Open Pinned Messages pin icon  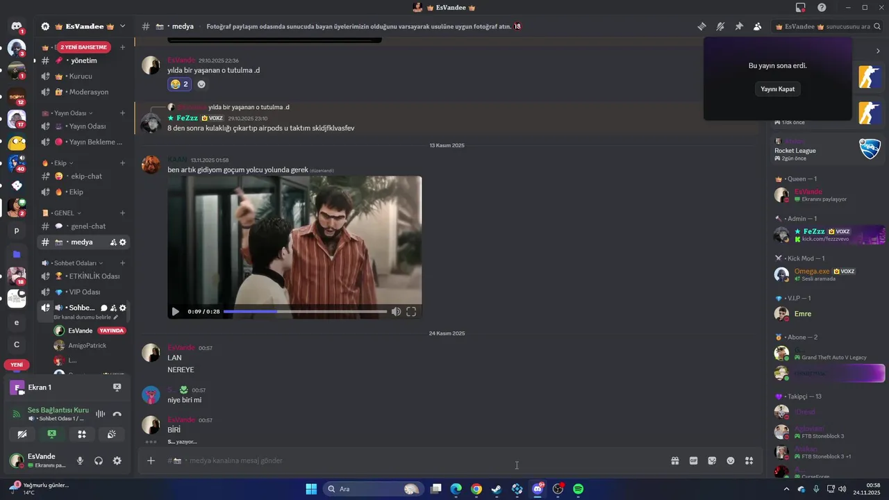(739, 26)
